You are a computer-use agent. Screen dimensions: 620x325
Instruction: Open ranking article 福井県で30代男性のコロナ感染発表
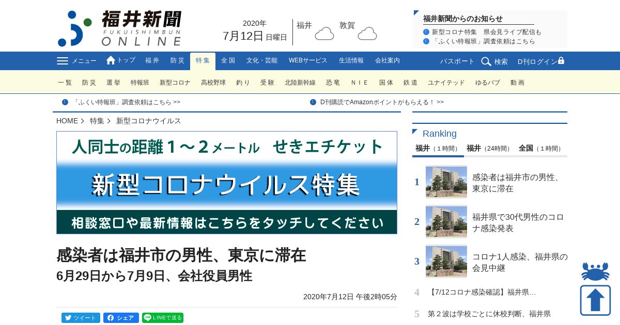click(x=518, y=222)
